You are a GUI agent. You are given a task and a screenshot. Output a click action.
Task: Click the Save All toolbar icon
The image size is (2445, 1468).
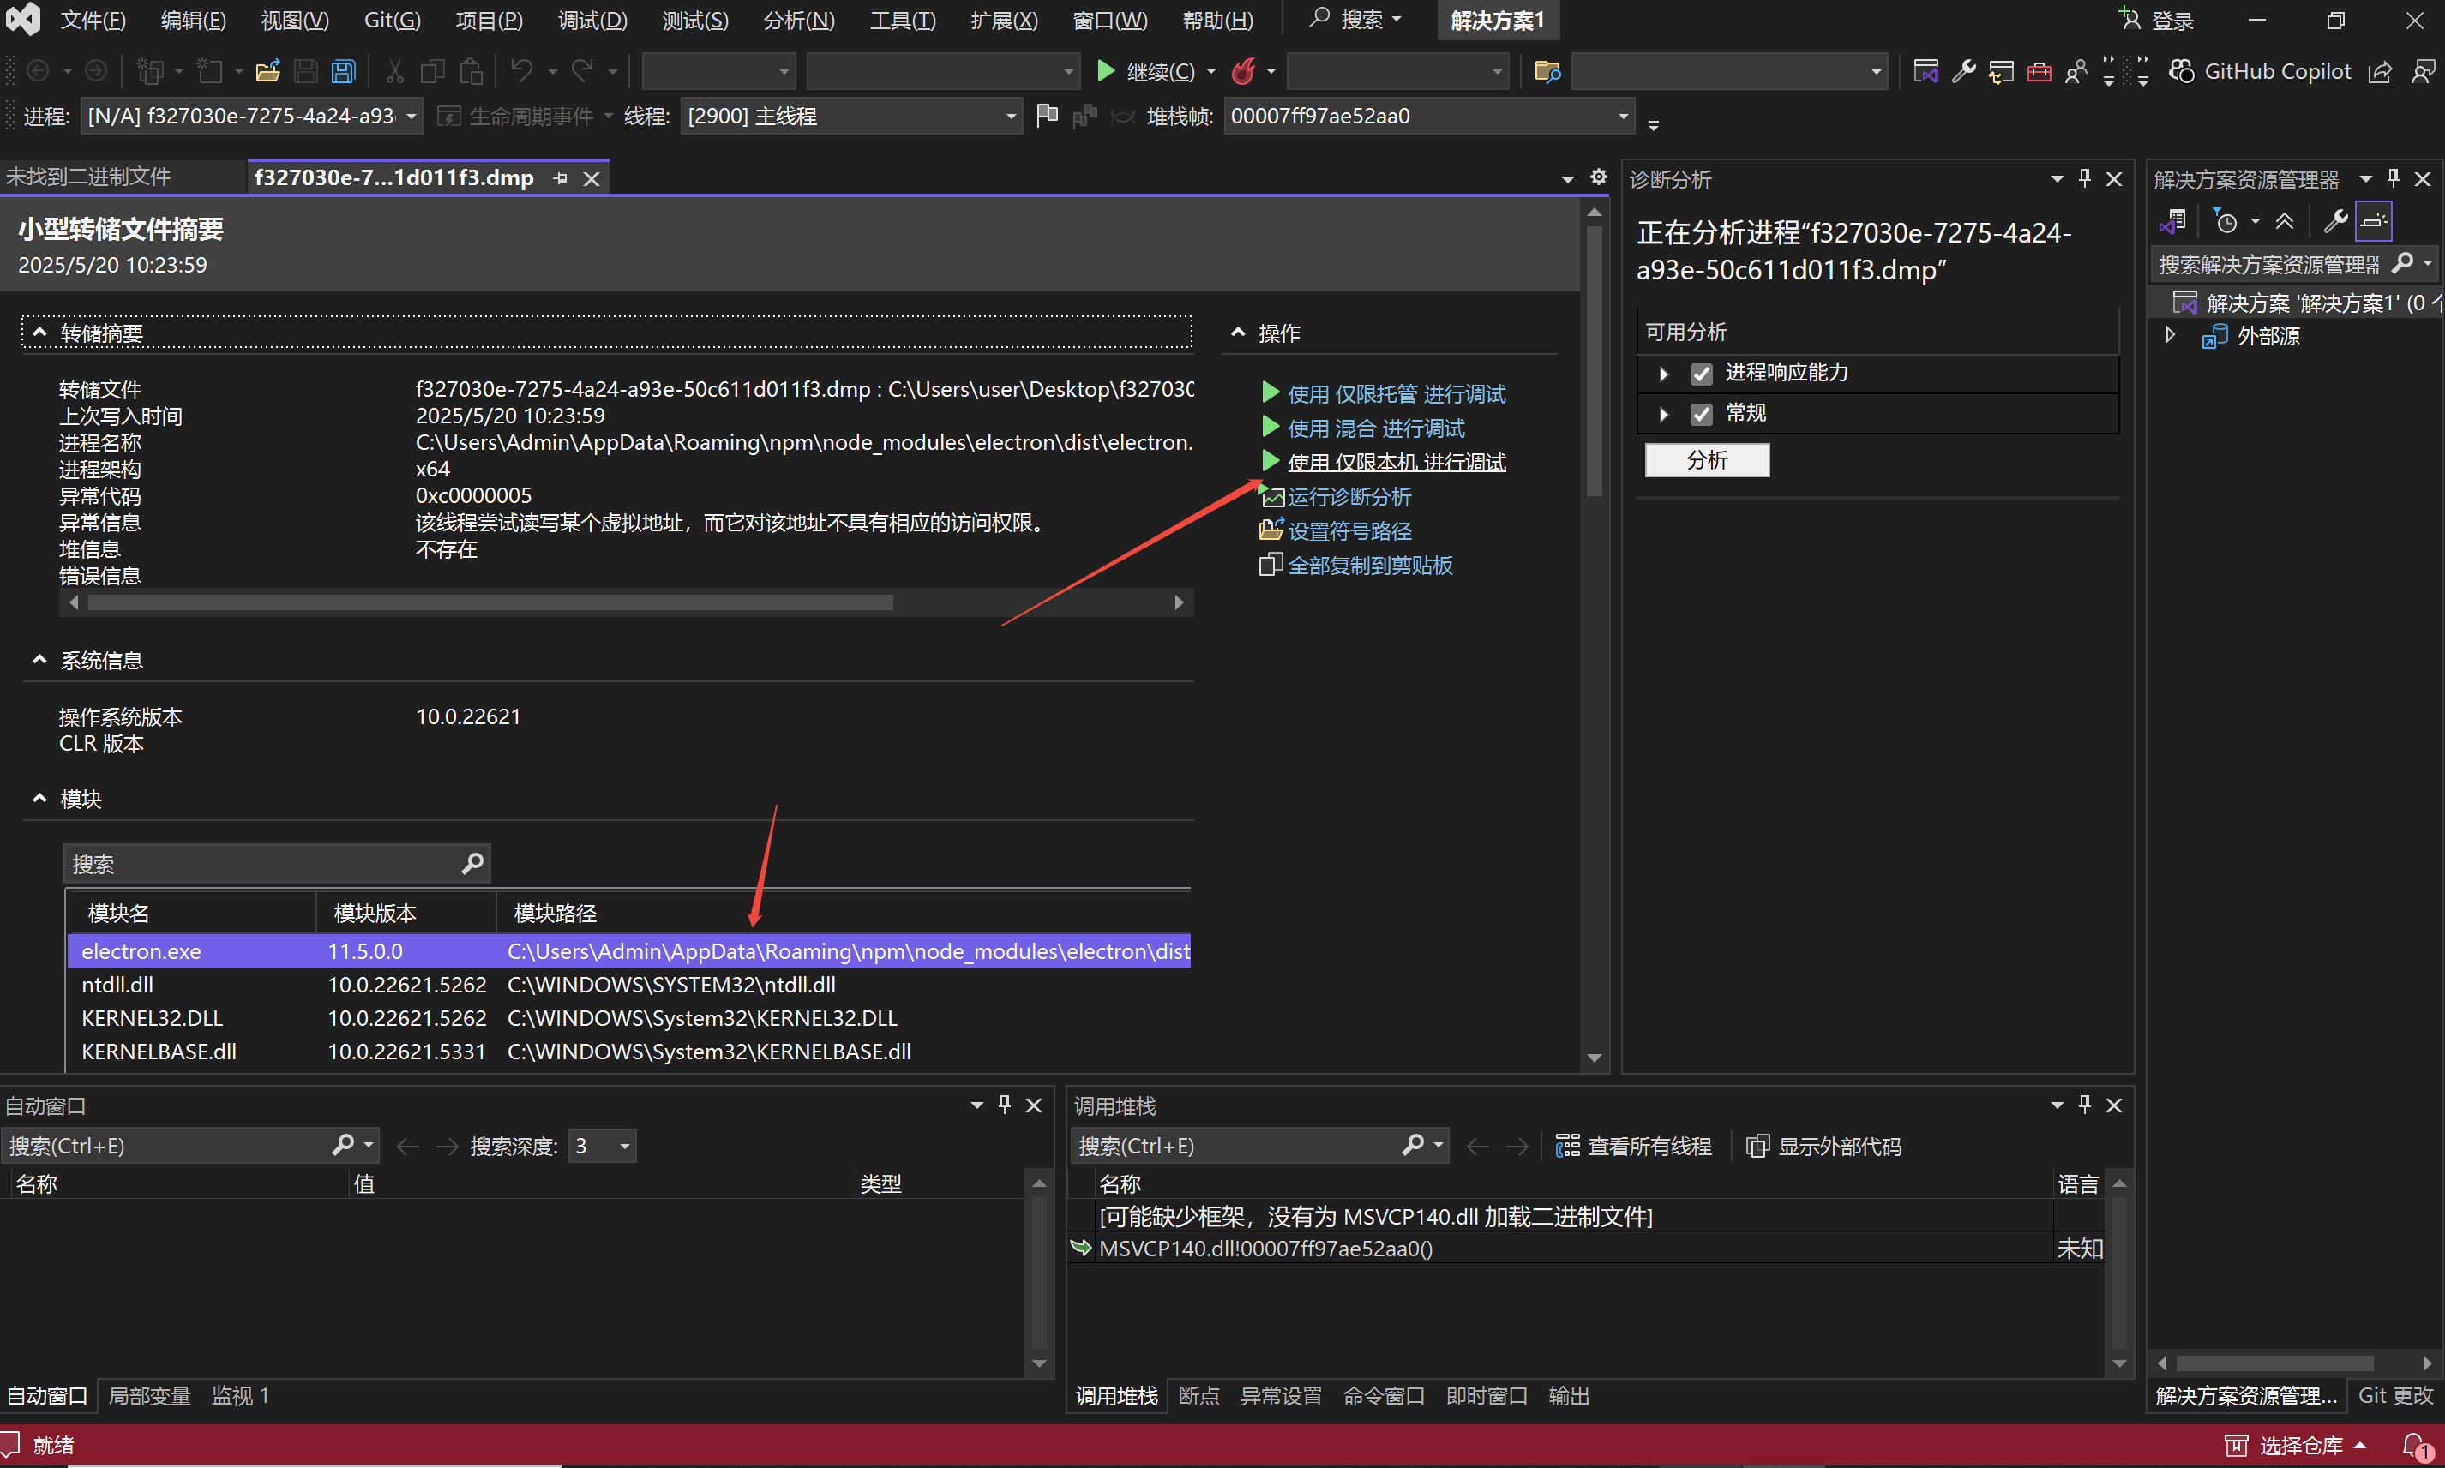[x=344, y=71]
